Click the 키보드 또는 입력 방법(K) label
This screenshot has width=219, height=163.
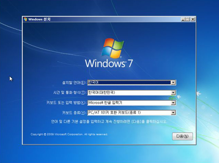[67, 103]
